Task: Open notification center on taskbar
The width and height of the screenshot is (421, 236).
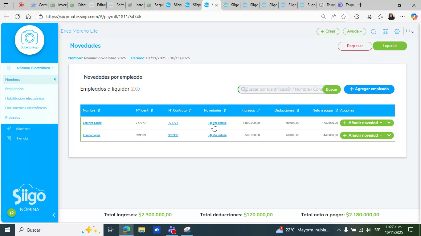Action: (x=411, y=230)
